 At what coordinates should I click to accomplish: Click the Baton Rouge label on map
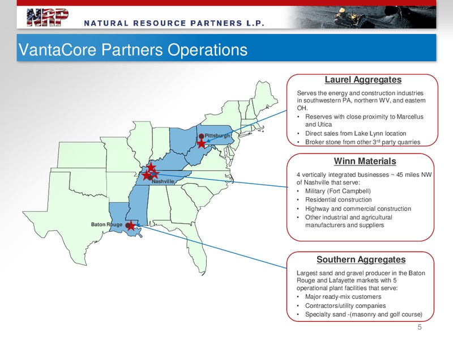coord(106,224)
